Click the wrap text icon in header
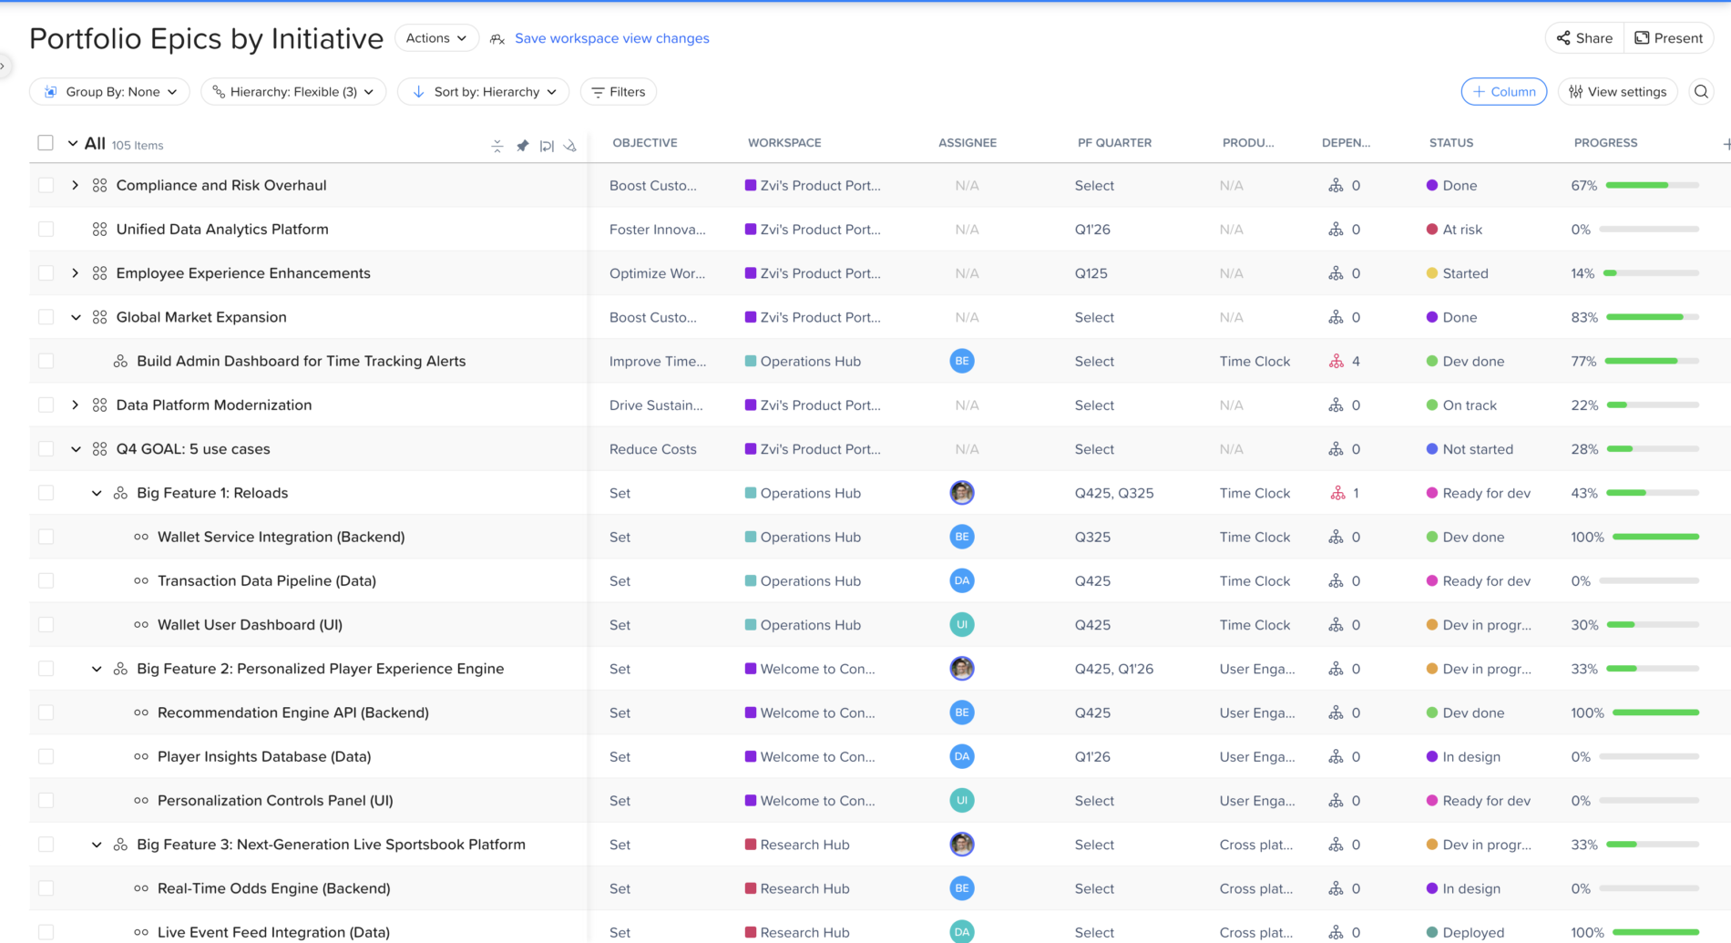 547,146
